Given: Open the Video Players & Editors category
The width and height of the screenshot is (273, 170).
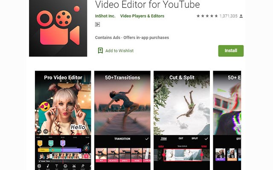Looking at the screenshot, I should (142, 16).
